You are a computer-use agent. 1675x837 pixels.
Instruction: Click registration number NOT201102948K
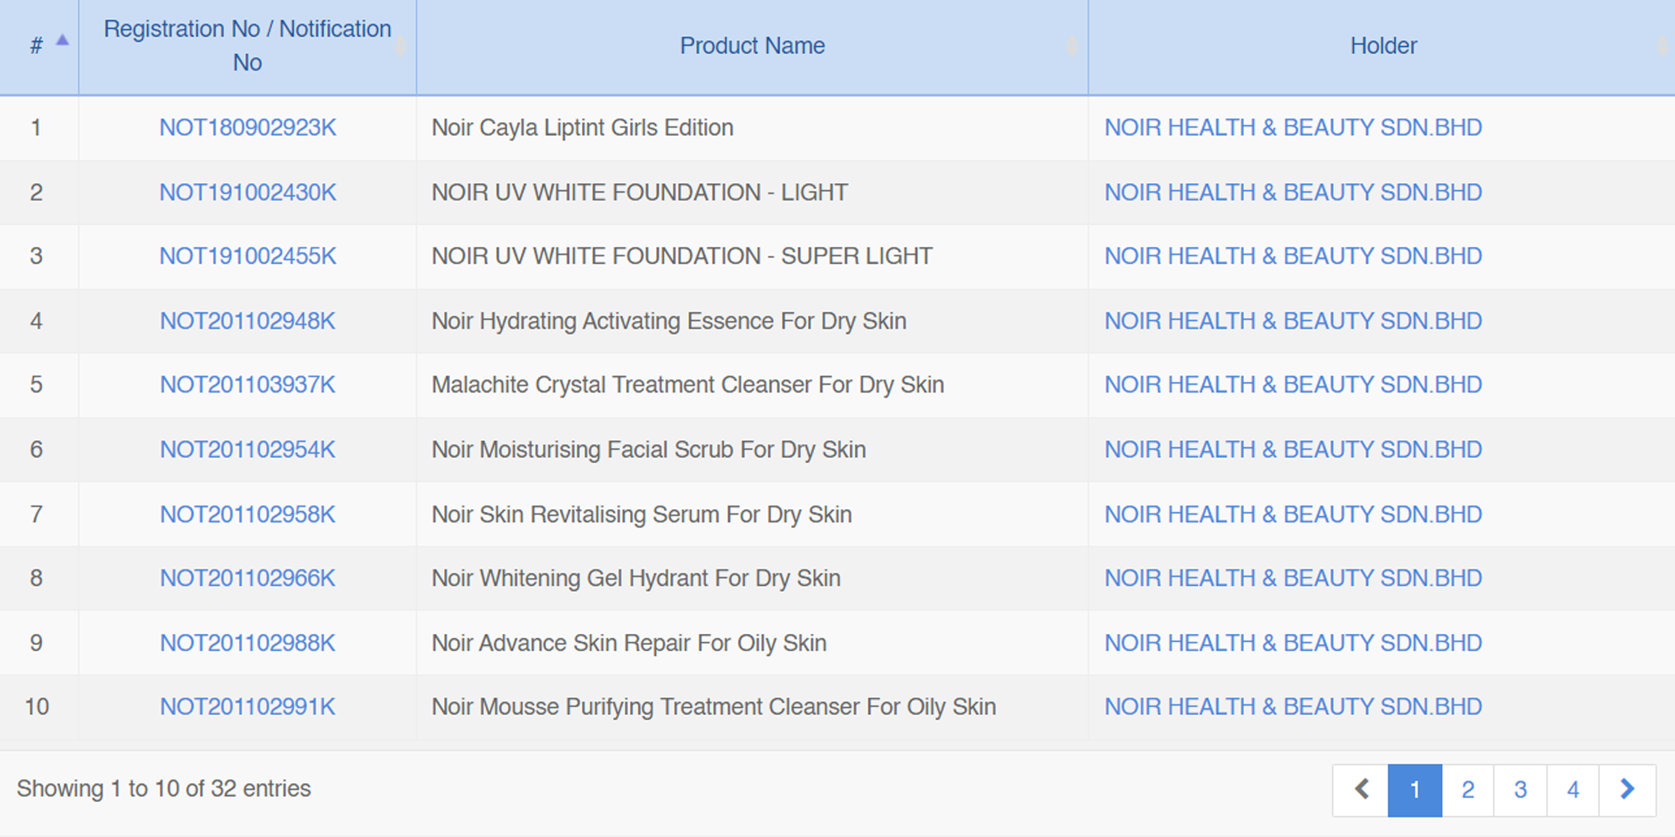click(248, 321)
